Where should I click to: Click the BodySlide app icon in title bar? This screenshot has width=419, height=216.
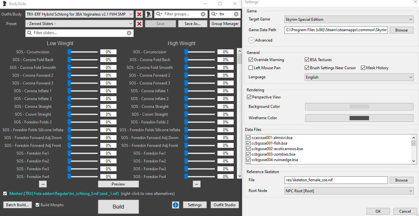tap(5, 4)
